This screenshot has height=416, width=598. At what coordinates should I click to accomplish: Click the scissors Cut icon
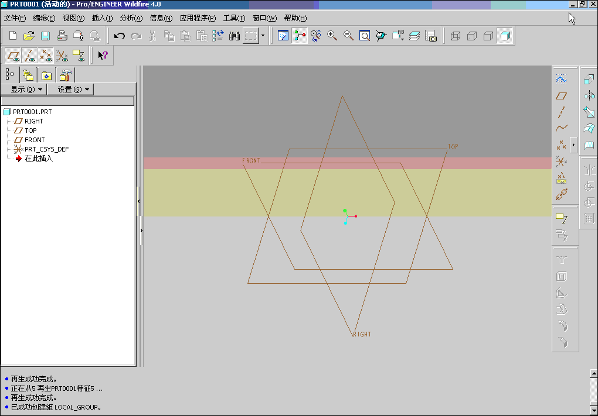tap(152, 36)
